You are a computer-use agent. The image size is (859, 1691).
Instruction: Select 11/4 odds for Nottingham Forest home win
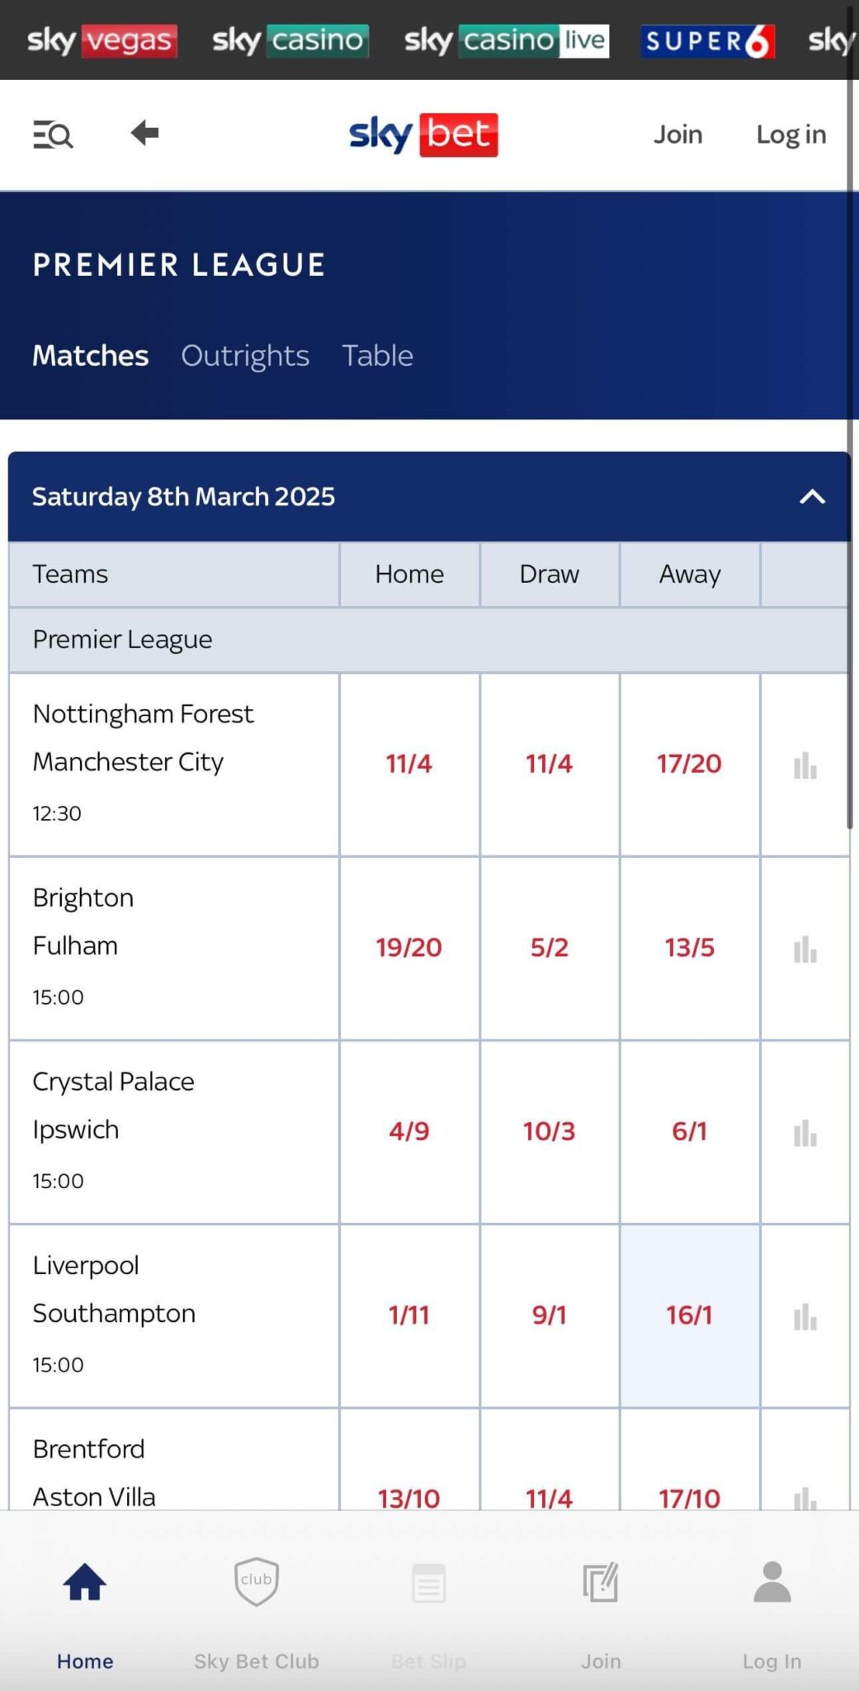click(408, 764)
